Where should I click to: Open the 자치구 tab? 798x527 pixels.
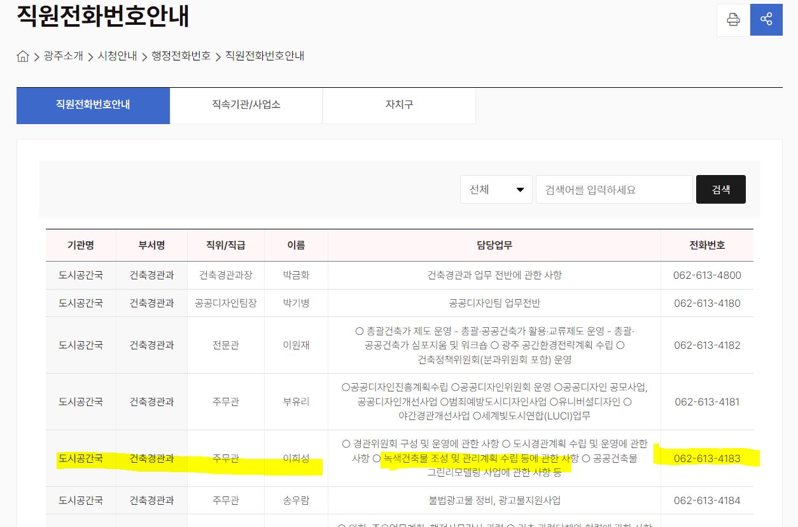(x=399, y=105)
